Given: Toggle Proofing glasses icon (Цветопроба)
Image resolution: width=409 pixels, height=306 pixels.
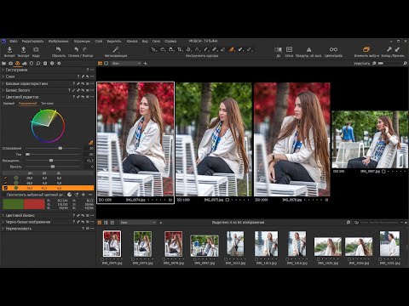Looking at the screenshot, I should click(x=333, y=49).
